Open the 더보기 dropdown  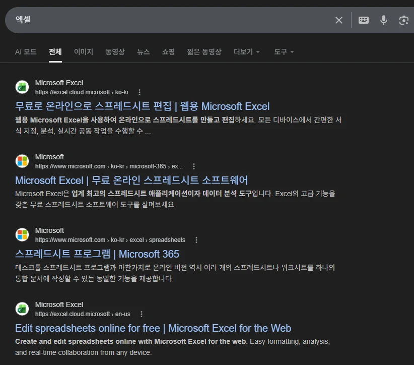pyautogui.click(x=246, y=51)
